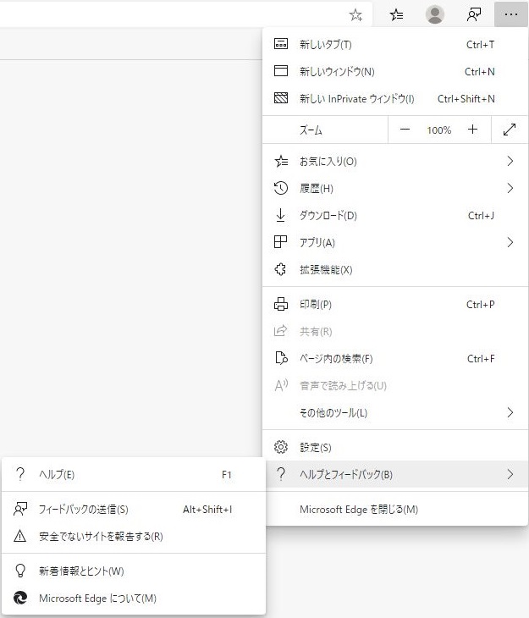Screen dimensions: 529x618
Task: Select Microsoft Edge を閉じる(M)
Action: tap(395, 510)
